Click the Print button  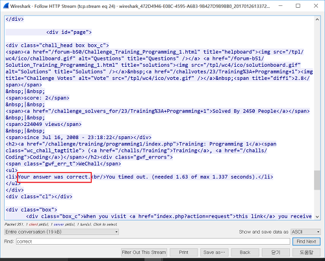(183, 253)
